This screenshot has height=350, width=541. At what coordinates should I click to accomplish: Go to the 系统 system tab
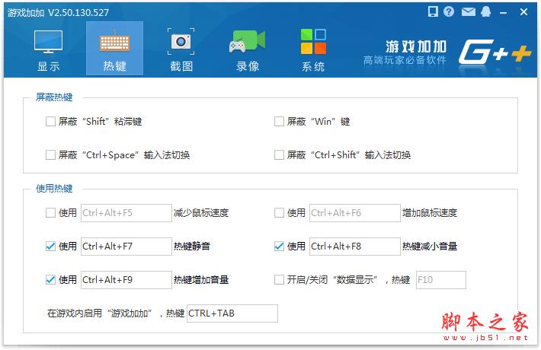coord(313,49)
